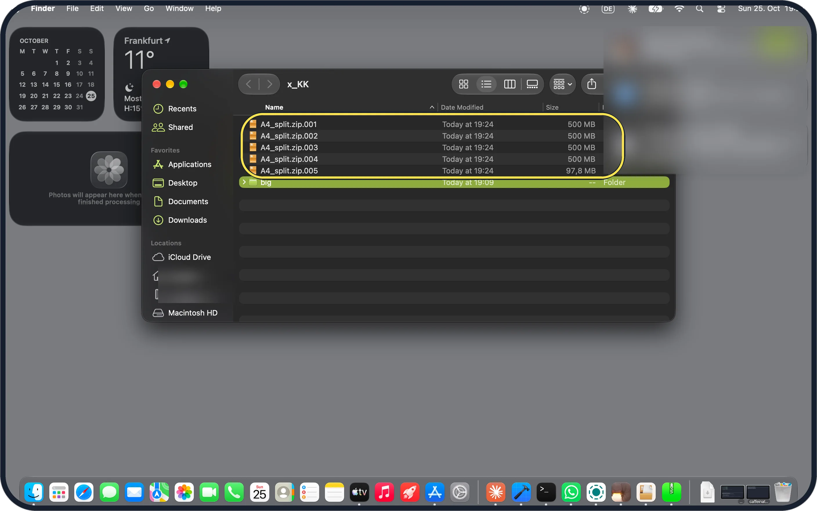Open Shared in Finder sidebar
Viewport: 817px width, 511px height.
click(180, 127)
